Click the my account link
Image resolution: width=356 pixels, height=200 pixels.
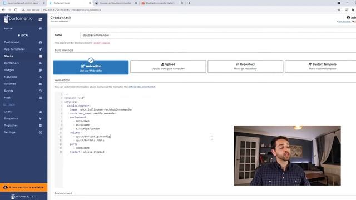344,21
